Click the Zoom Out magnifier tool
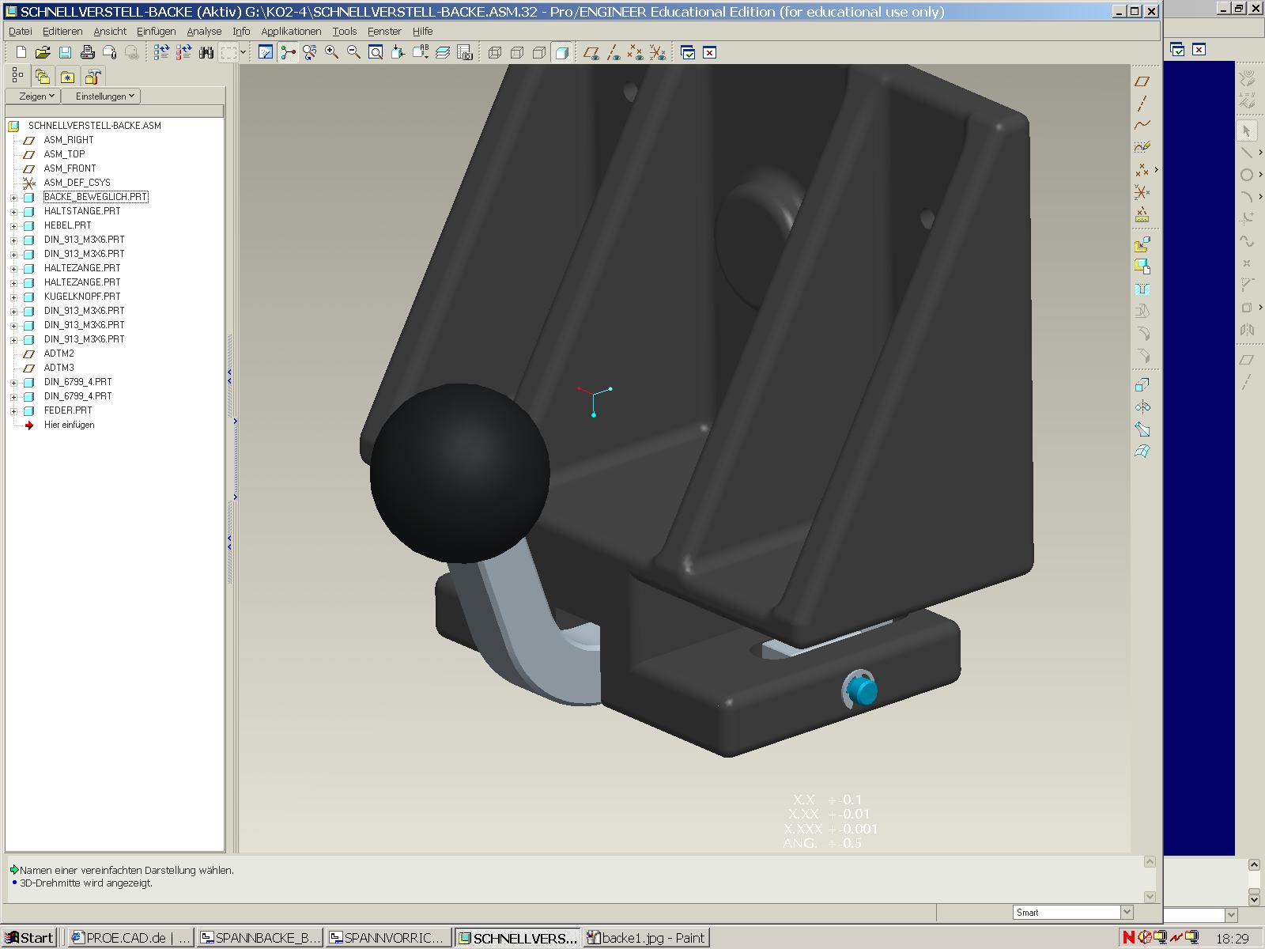 point(353,53)
